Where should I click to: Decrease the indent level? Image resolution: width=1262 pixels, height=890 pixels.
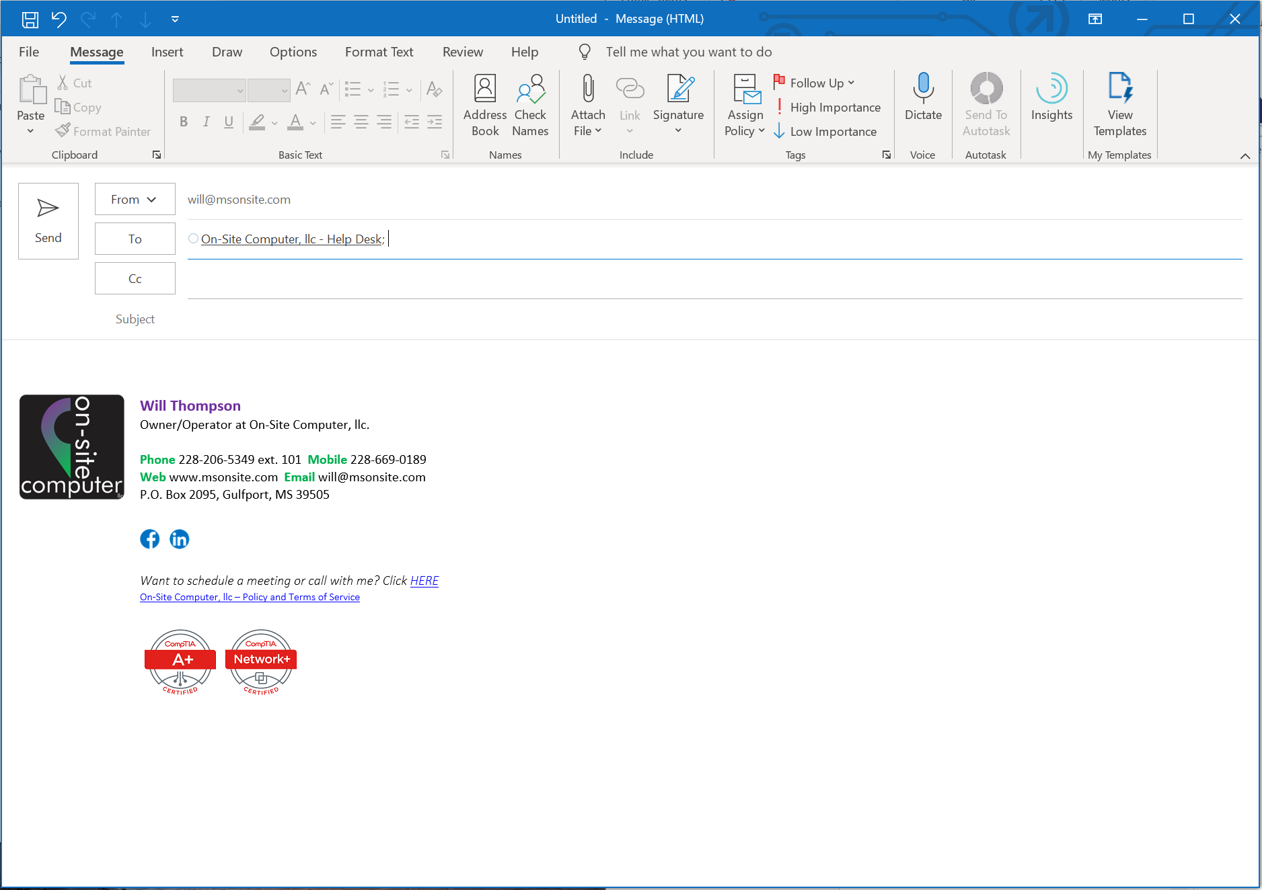click(x=412, y=122)
